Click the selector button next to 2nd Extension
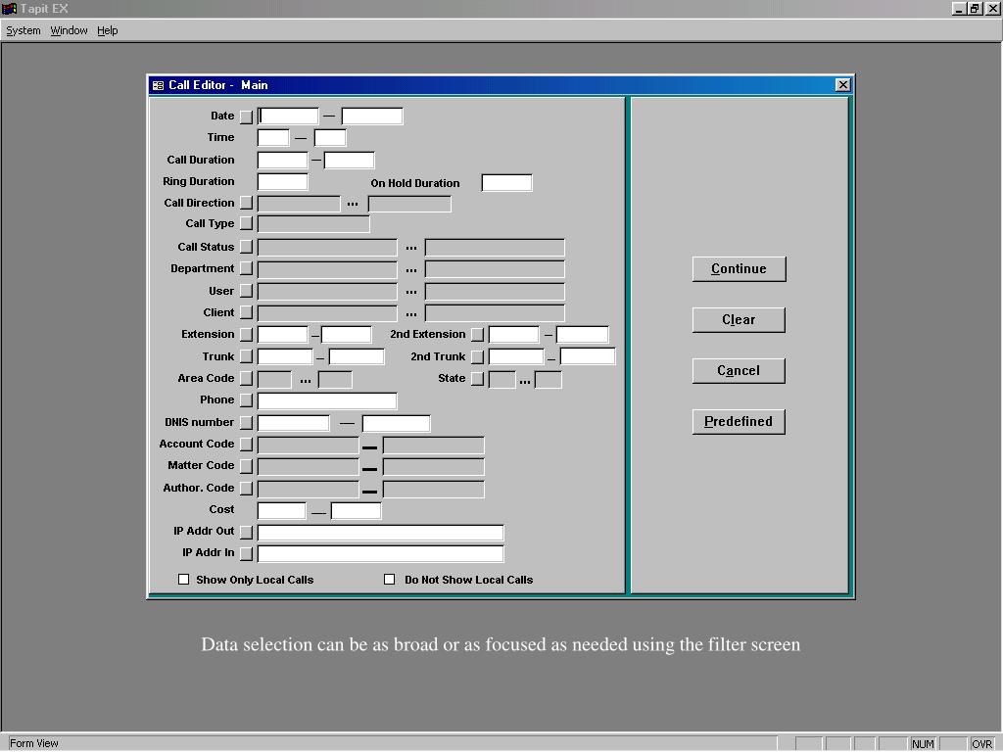The height and width of the screenshot is (752, 1003). click(x=477, y=335)
